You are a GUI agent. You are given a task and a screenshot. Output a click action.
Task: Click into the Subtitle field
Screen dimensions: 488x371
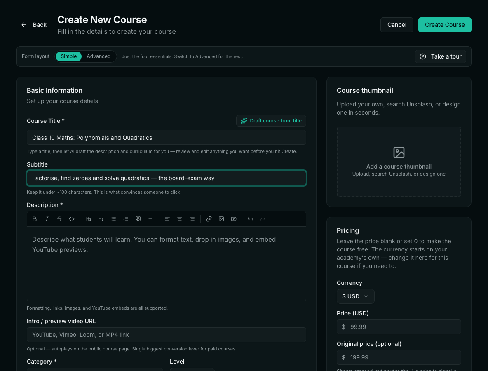(166, 178)
